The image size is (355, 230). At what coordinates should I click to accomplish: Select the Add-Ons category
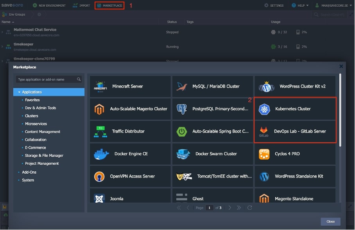tap(29, 172)
